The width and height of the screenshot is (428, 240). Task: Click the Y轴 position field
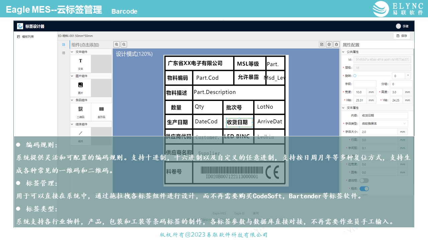click(x=396, y=100)
